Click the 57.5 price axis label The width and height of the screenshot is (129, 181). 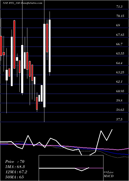point(119,119)
